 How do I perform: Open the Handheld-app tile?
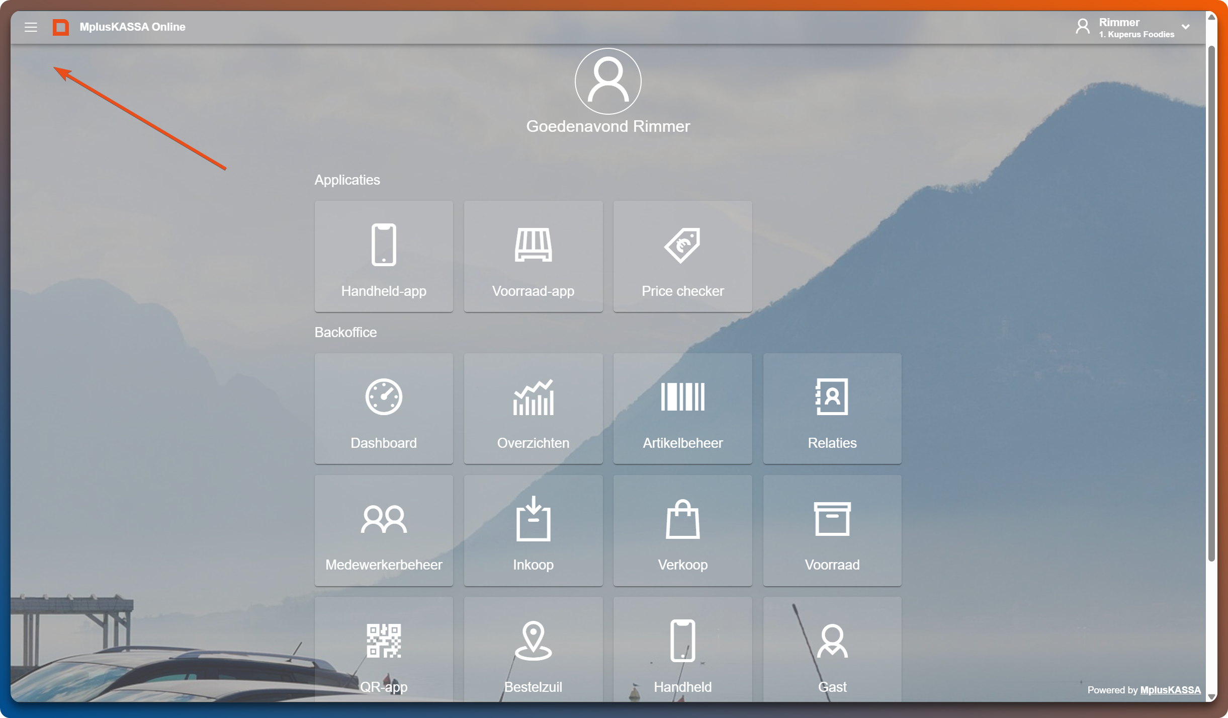click(384, 257)
